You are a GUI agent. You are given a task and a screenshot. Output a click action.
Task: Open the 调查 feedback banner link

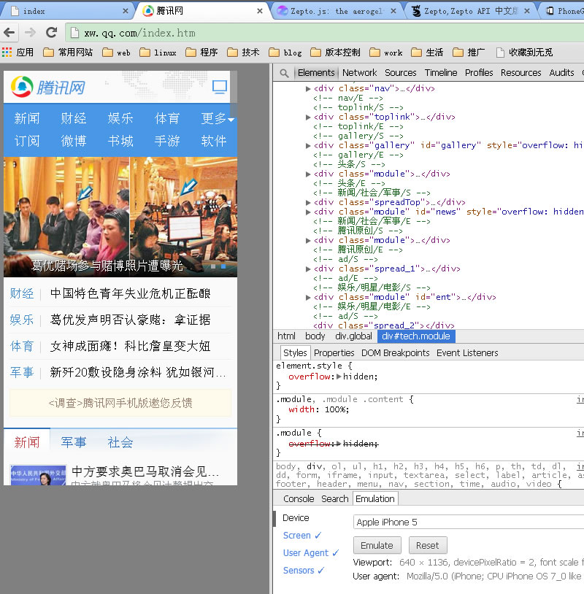pyautogui.click(x=120, y=403)
